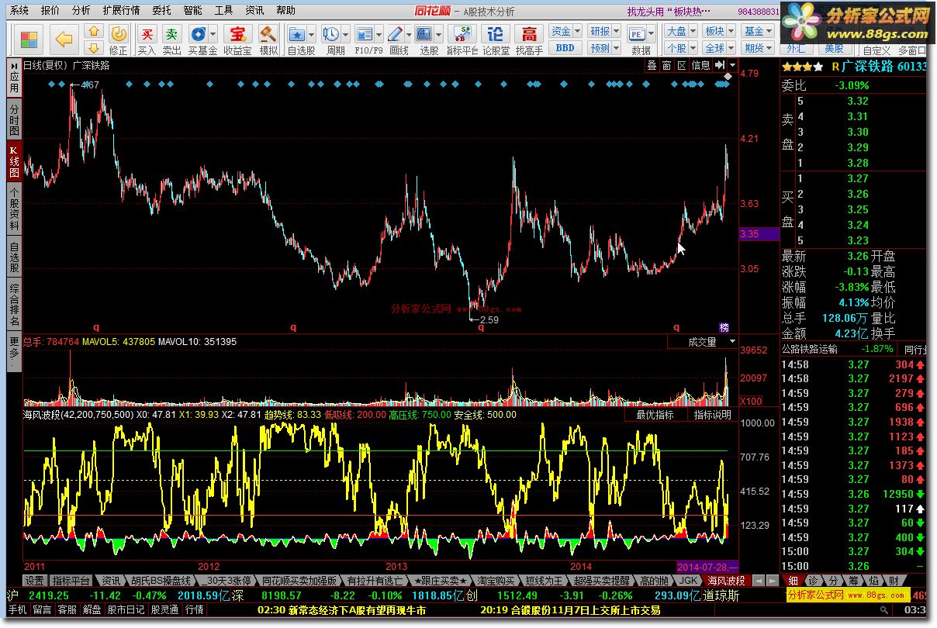Click the 细 detail tab at bottom right

793,581
